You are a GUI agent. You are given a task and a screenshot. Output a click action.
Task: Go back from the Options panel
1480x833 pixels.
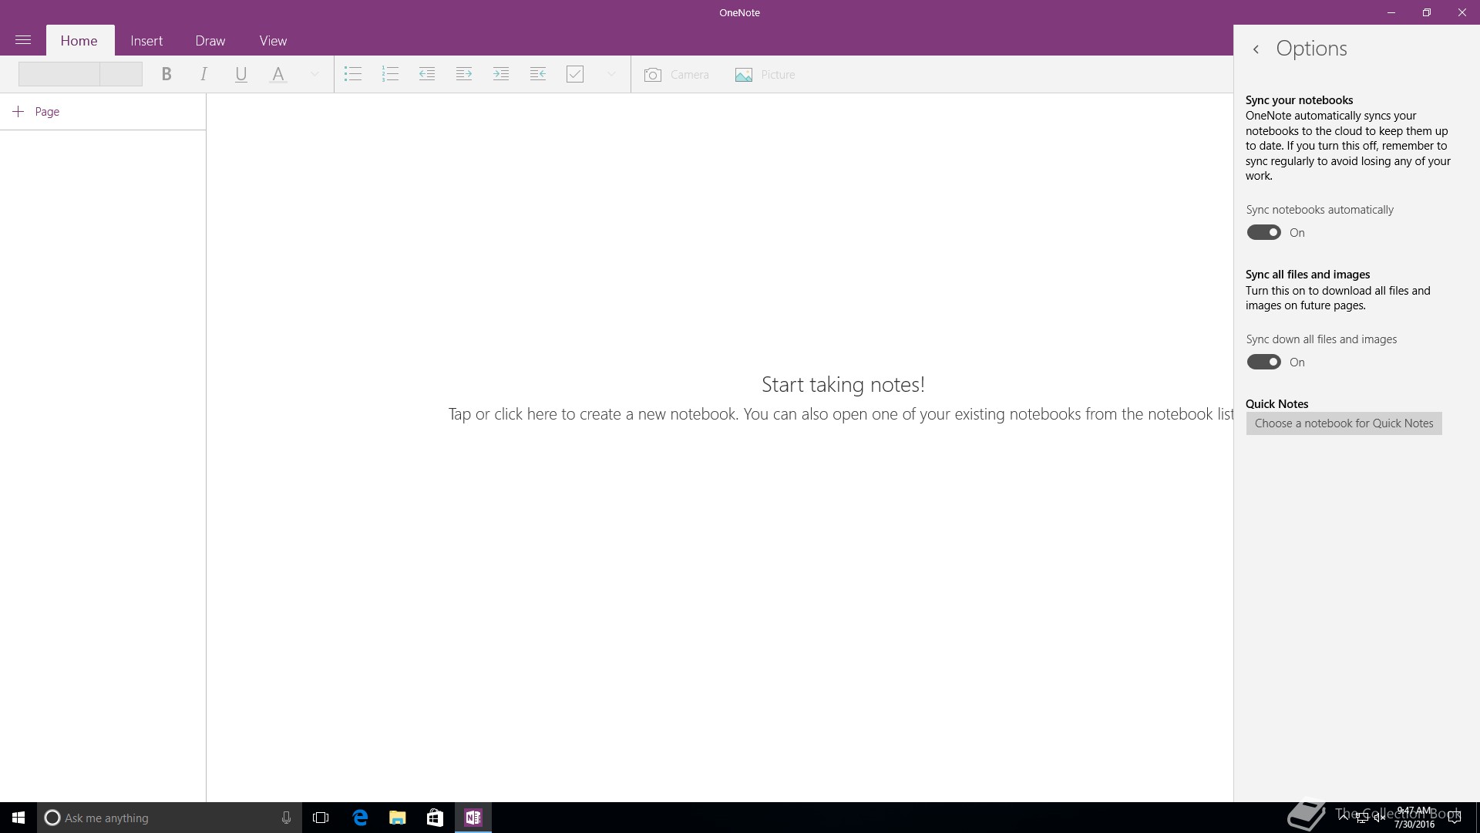point(1256,49)
